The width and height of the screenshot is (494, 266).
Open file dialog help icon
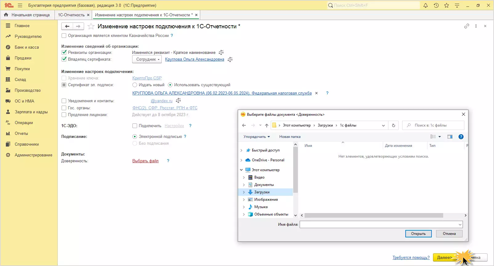(x=461, y=137)
